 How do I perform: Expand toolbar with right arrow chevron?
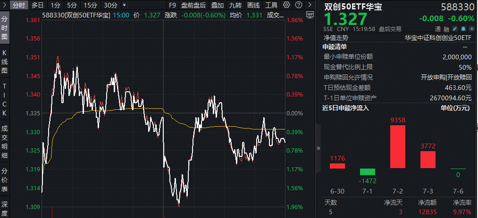pos(310,5)
